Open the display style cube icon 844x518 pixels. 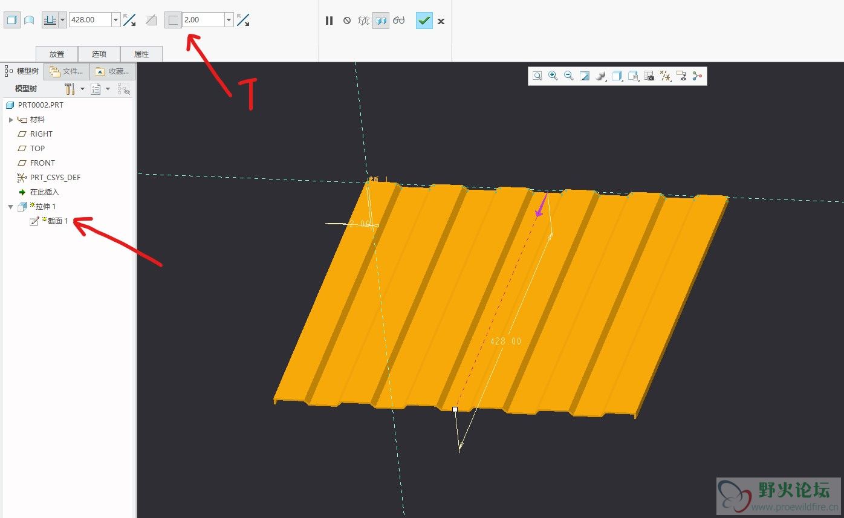click(x=617, y=76)
